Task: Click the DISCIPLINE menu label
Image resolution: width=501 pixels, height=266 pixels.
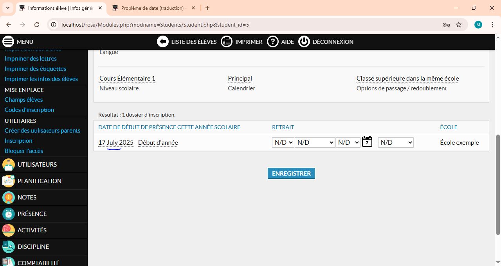Action: click(33, 247)
